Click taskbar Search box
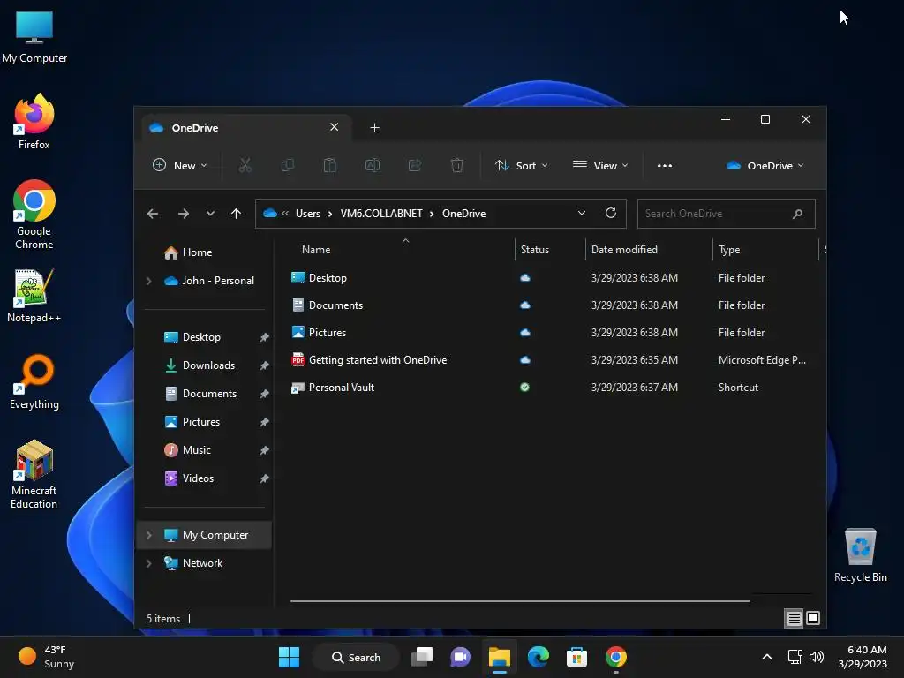Viewport: 904px width, 678px height. (356, 657)
